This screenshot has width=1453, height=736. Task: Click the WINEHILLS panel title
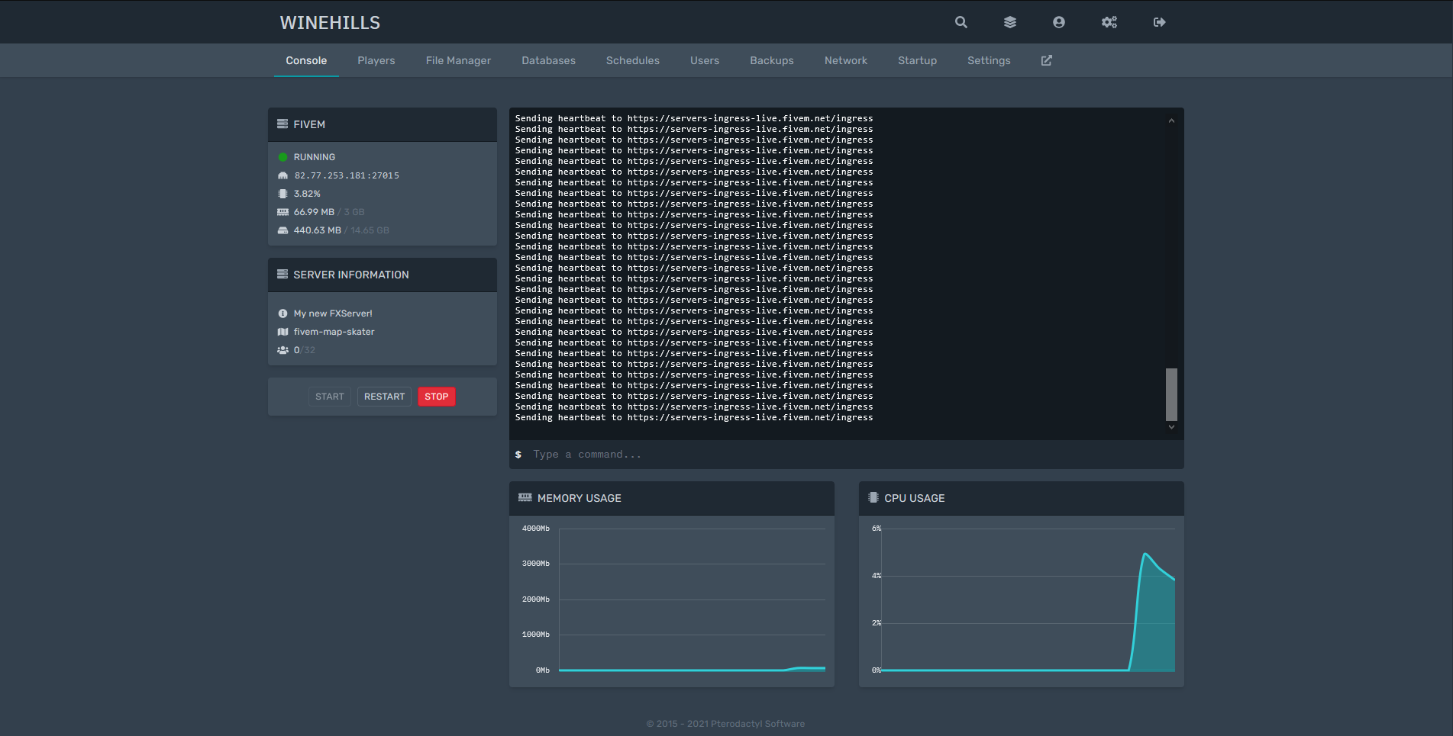tap(330, 23)
